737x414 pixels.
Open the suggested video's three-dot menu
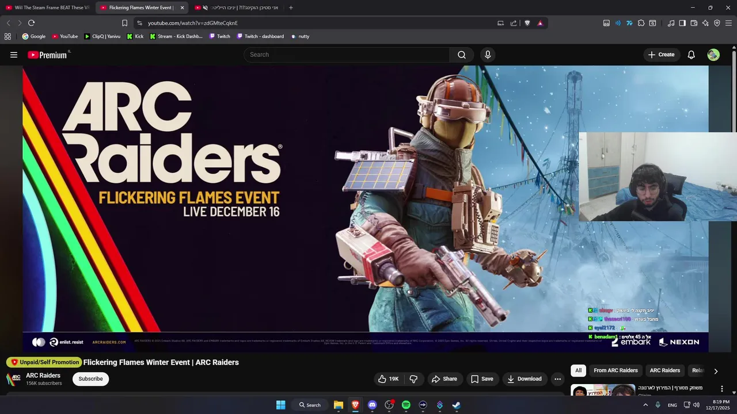[722, 389]
